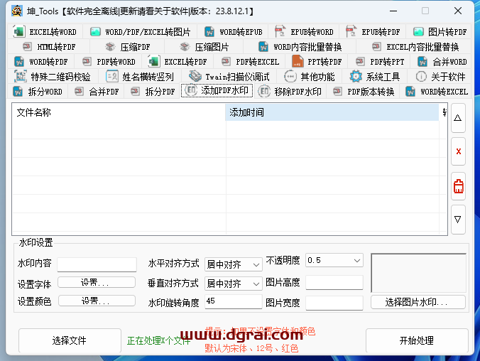Click the EXCEL内容批量替换 icon
Viewport: 480px width, 361px height.
point(376,47)
